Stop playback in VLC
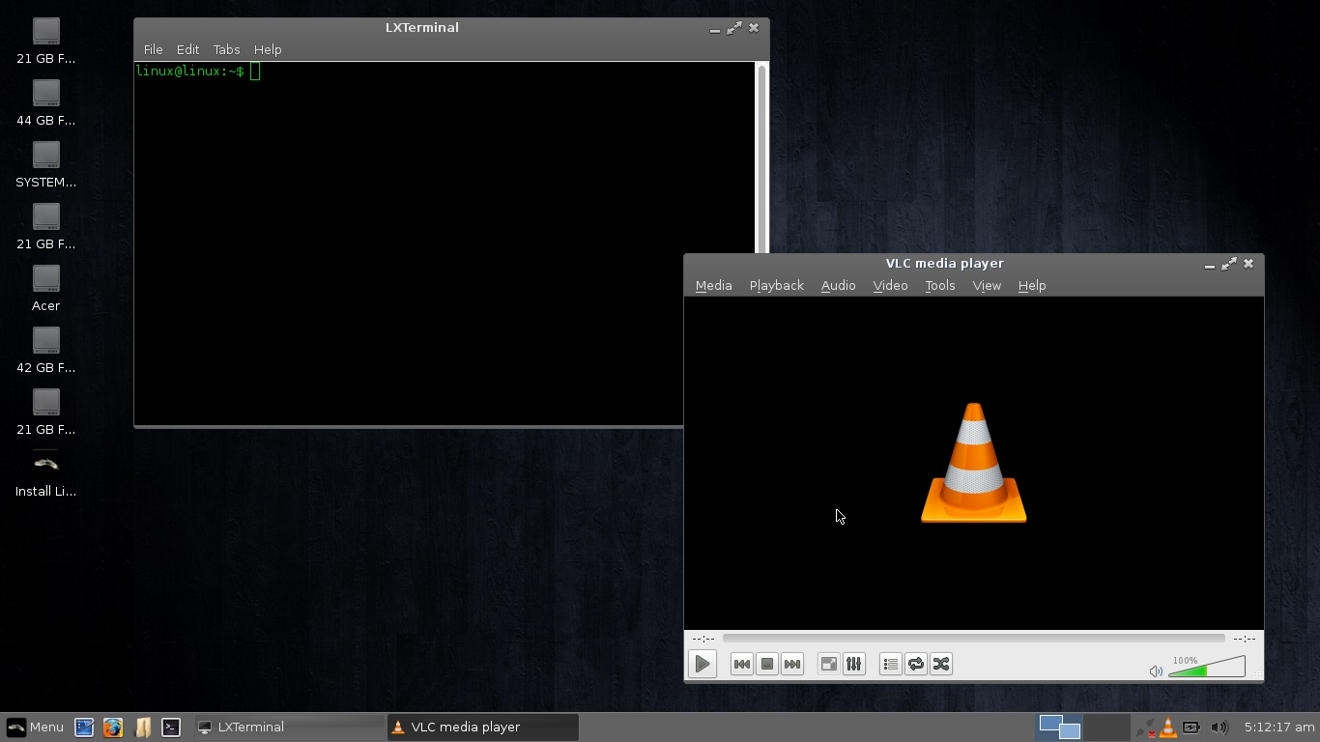Screen dimensions: 1320x742 pos(767,664)
